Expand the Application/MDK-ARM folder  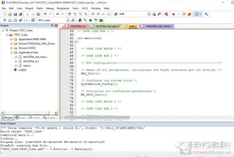[x=11, y=39]
